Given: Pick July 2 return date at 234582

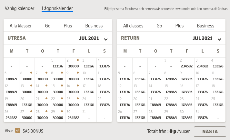Looking at the screenshot, I should point(187,64).
